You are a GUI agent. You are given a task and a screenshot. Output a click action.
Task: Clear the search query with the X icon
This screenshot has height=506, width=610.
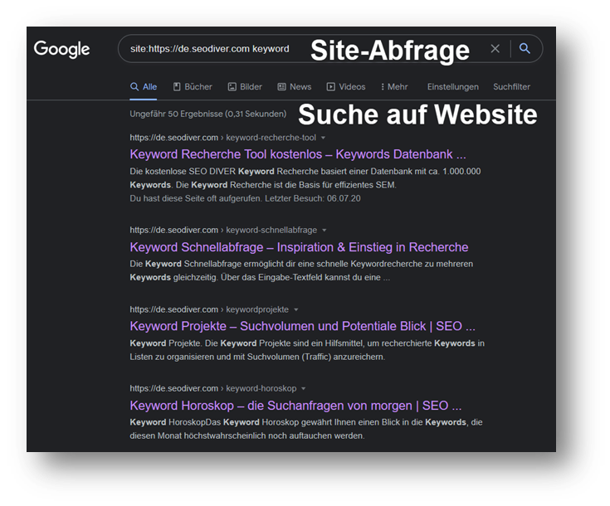tap(495, 49)
